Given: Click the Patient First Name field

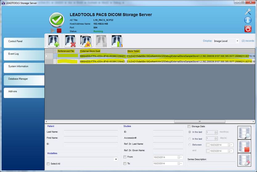Looking at the screenshot, I should pyautogui.click(x=91, y=138).
